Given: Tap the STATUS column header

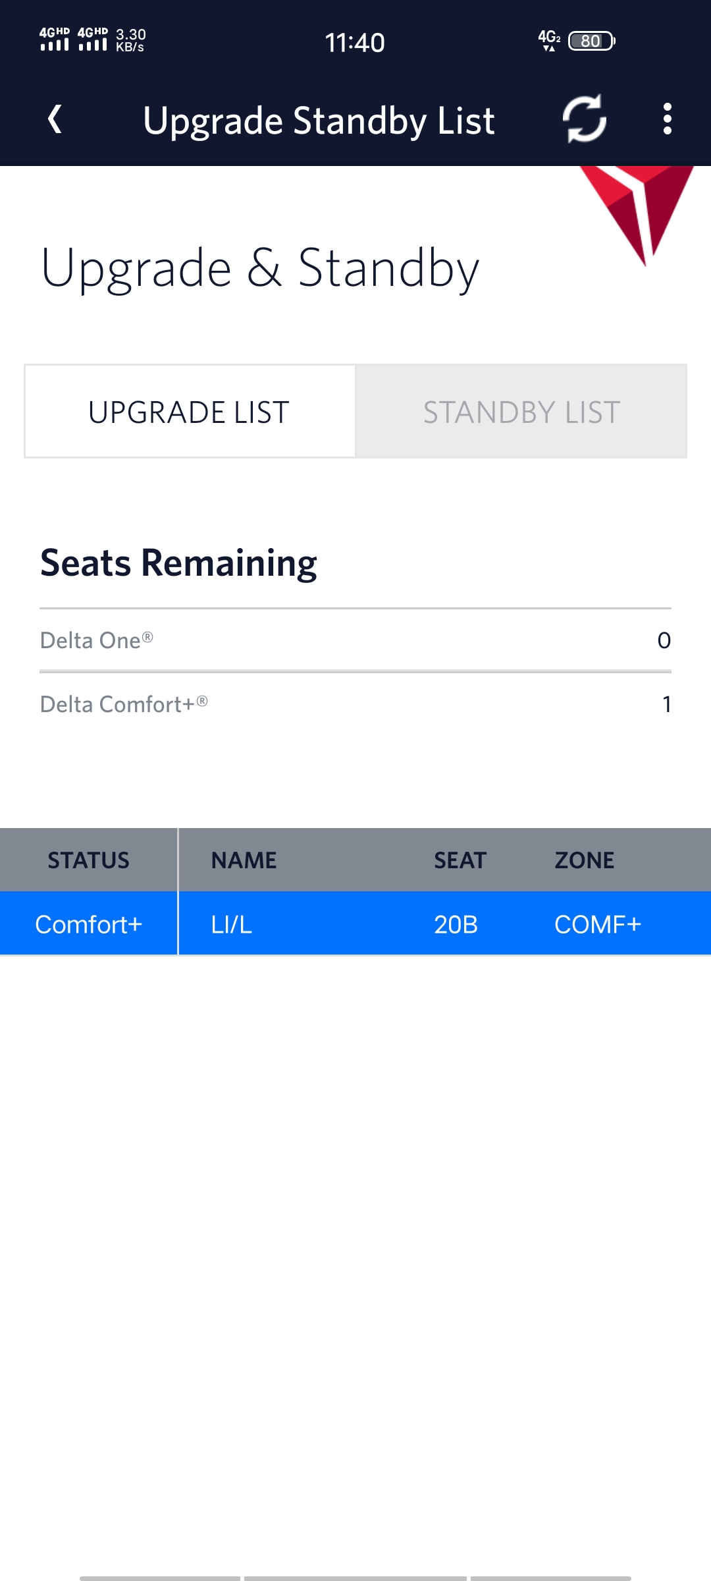Looking at the screenshot, I should (x=89, y=860).
